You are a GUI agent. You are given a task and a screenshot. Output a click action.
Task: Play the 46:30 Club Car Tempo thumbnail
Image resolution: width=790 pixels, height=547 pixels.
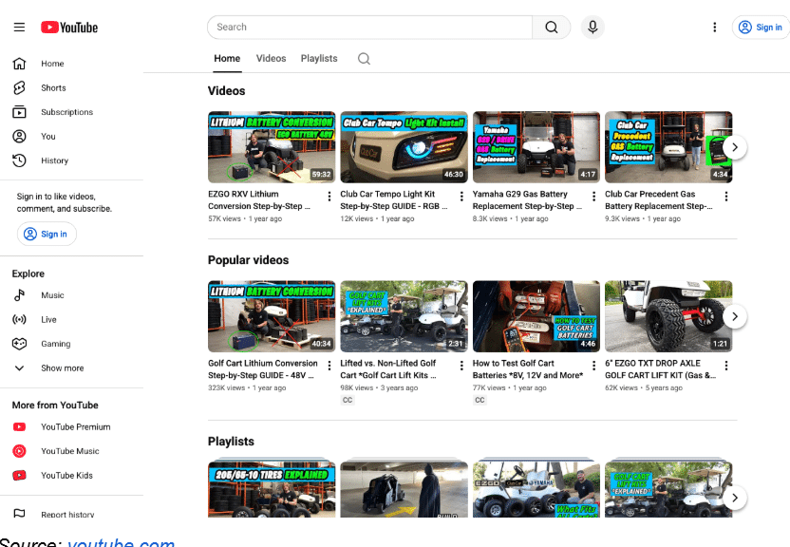pos(404,147)
